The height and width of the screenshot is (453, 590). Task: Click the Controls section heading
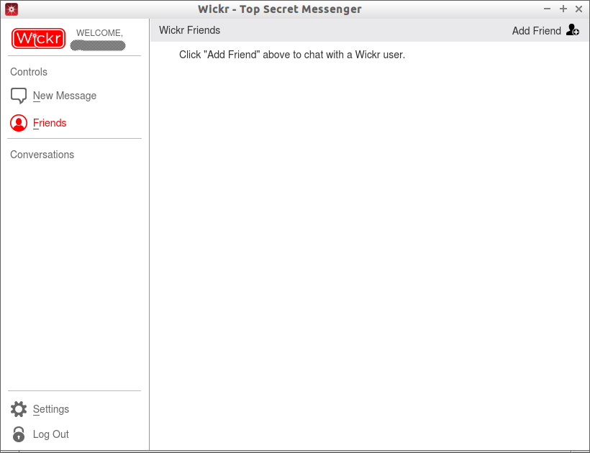[x=29, y=72]
